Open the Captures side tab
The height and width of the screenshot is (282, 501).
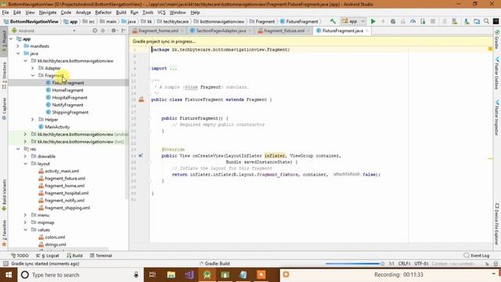pyautogui.click(x=4, y=109)
